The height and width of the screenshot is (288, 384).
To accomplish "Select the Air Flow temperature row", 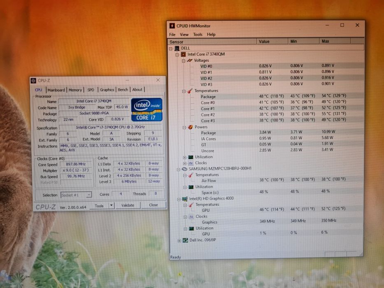I will [x=282, y=180].
